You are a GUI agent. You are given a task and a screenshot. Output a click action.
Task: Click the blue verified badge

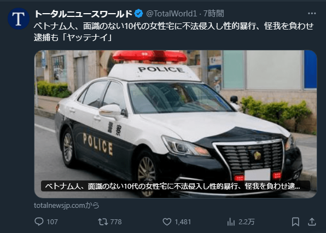(x=139, y=14)
